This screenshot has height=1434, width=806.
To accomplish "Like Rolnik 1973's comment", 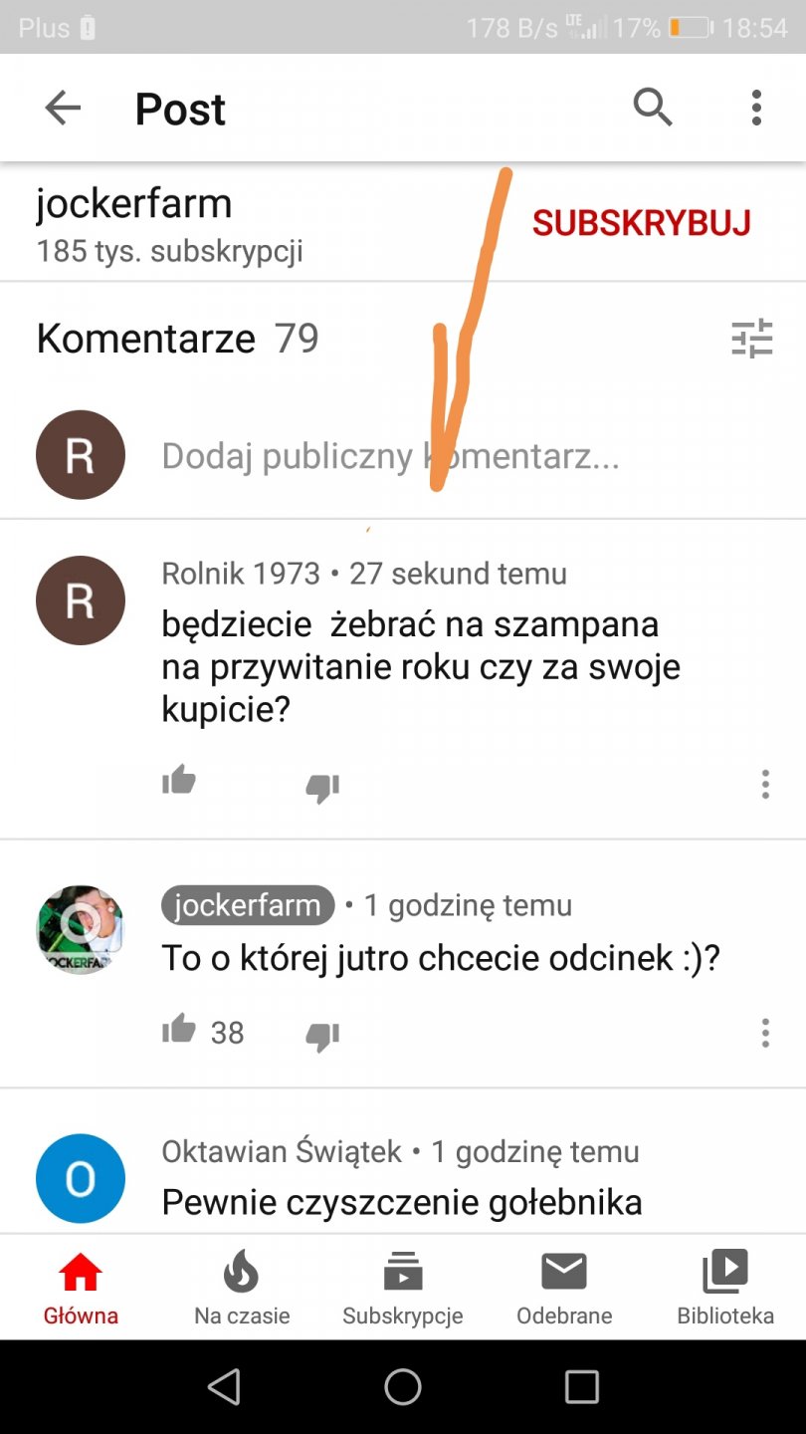I will pos(179,780).
